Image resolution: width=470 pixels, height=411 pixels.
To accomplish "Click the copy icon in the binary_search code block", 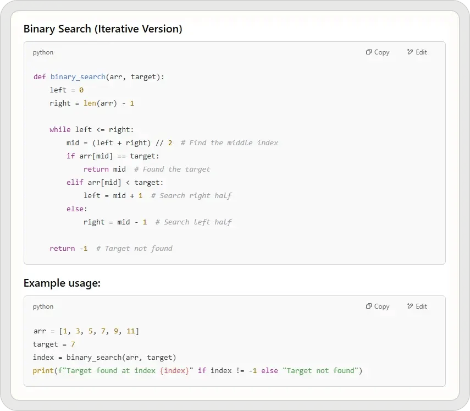I will 369,52.
